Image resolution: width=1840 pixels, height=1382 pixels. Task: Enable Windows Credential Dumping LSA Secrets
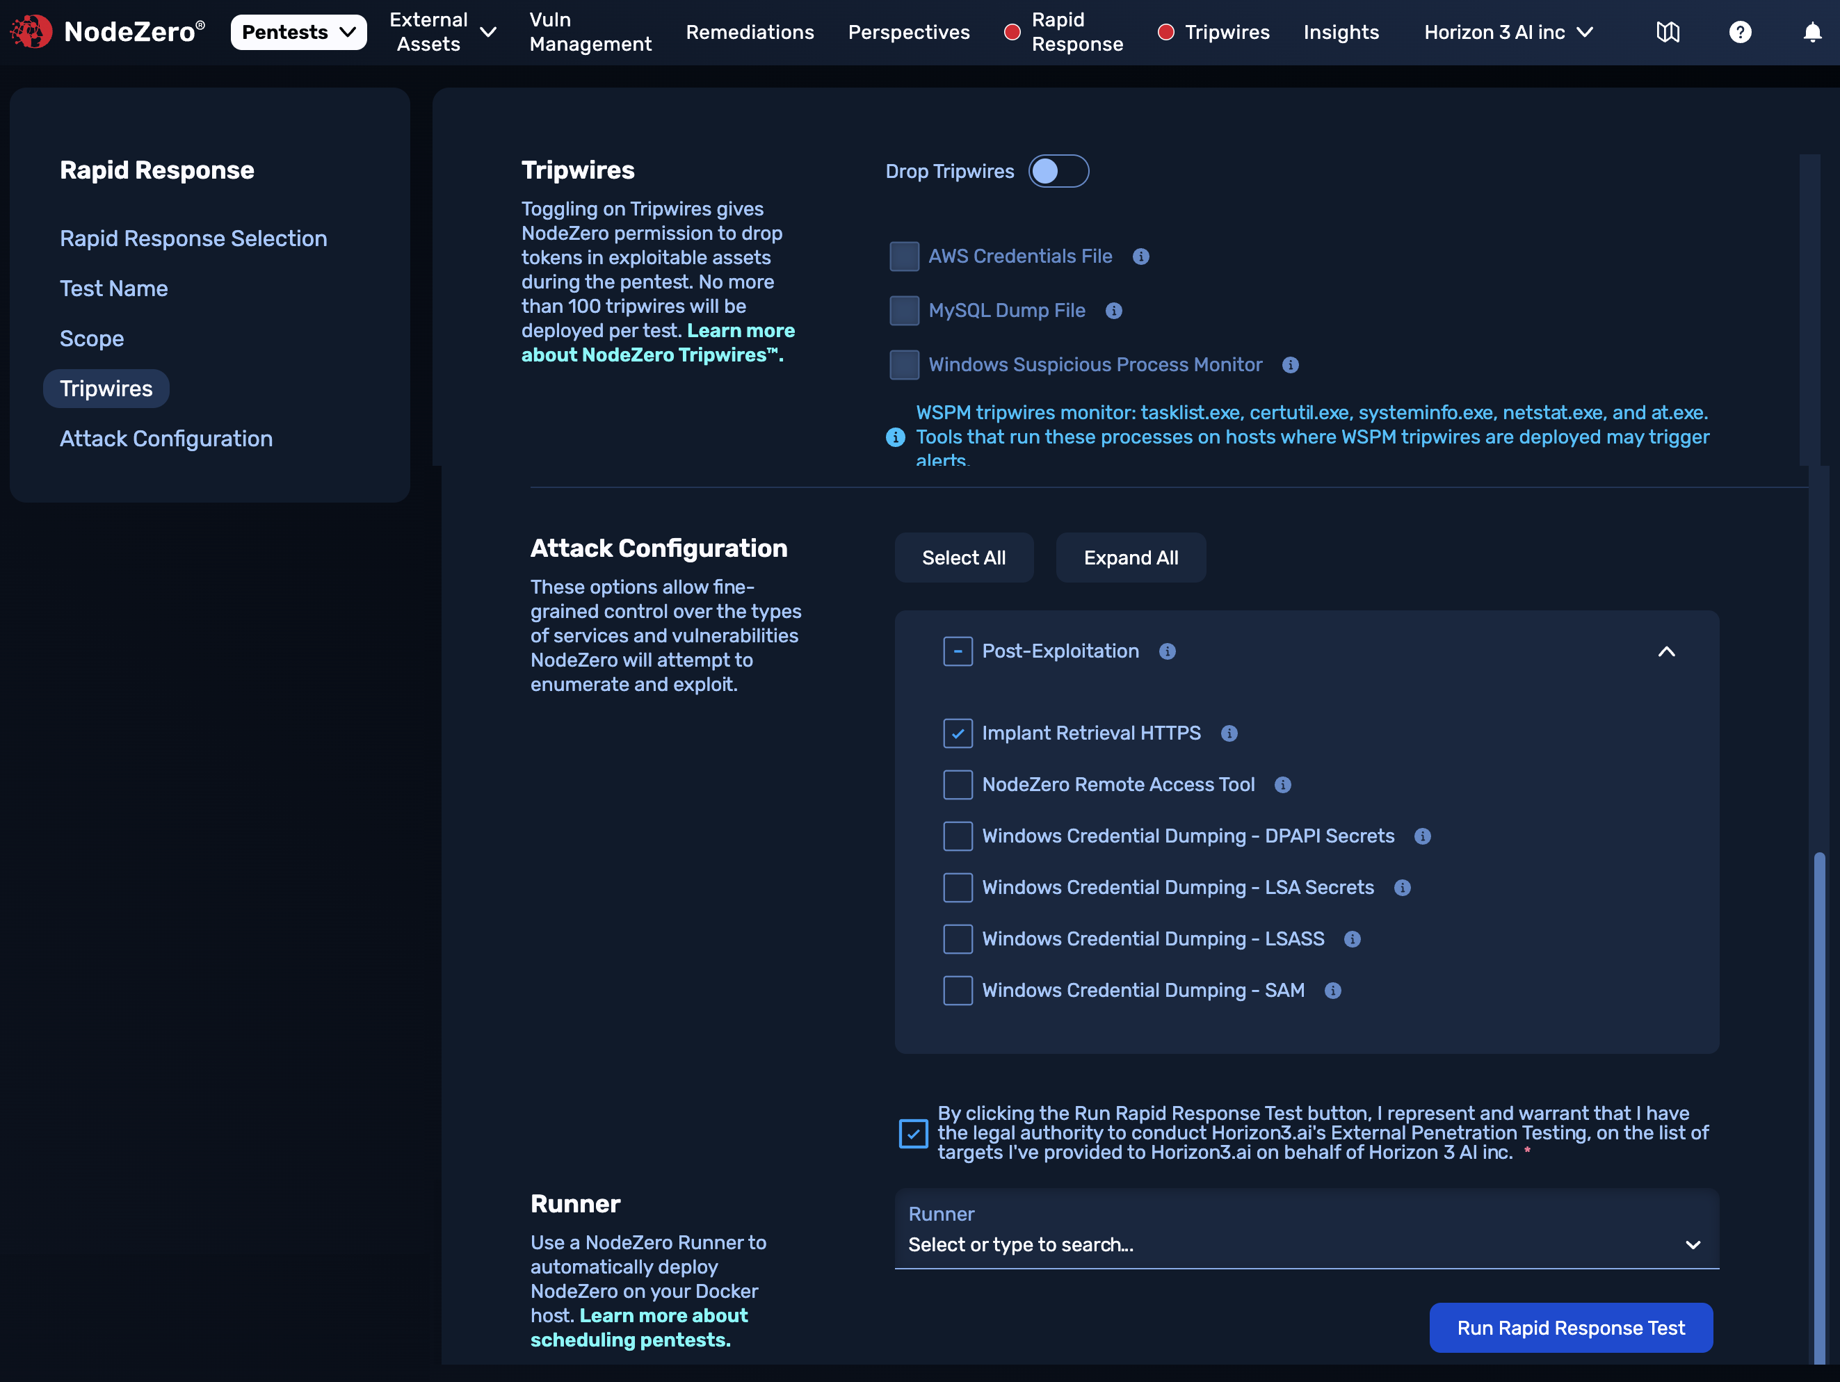pos(958,888)
